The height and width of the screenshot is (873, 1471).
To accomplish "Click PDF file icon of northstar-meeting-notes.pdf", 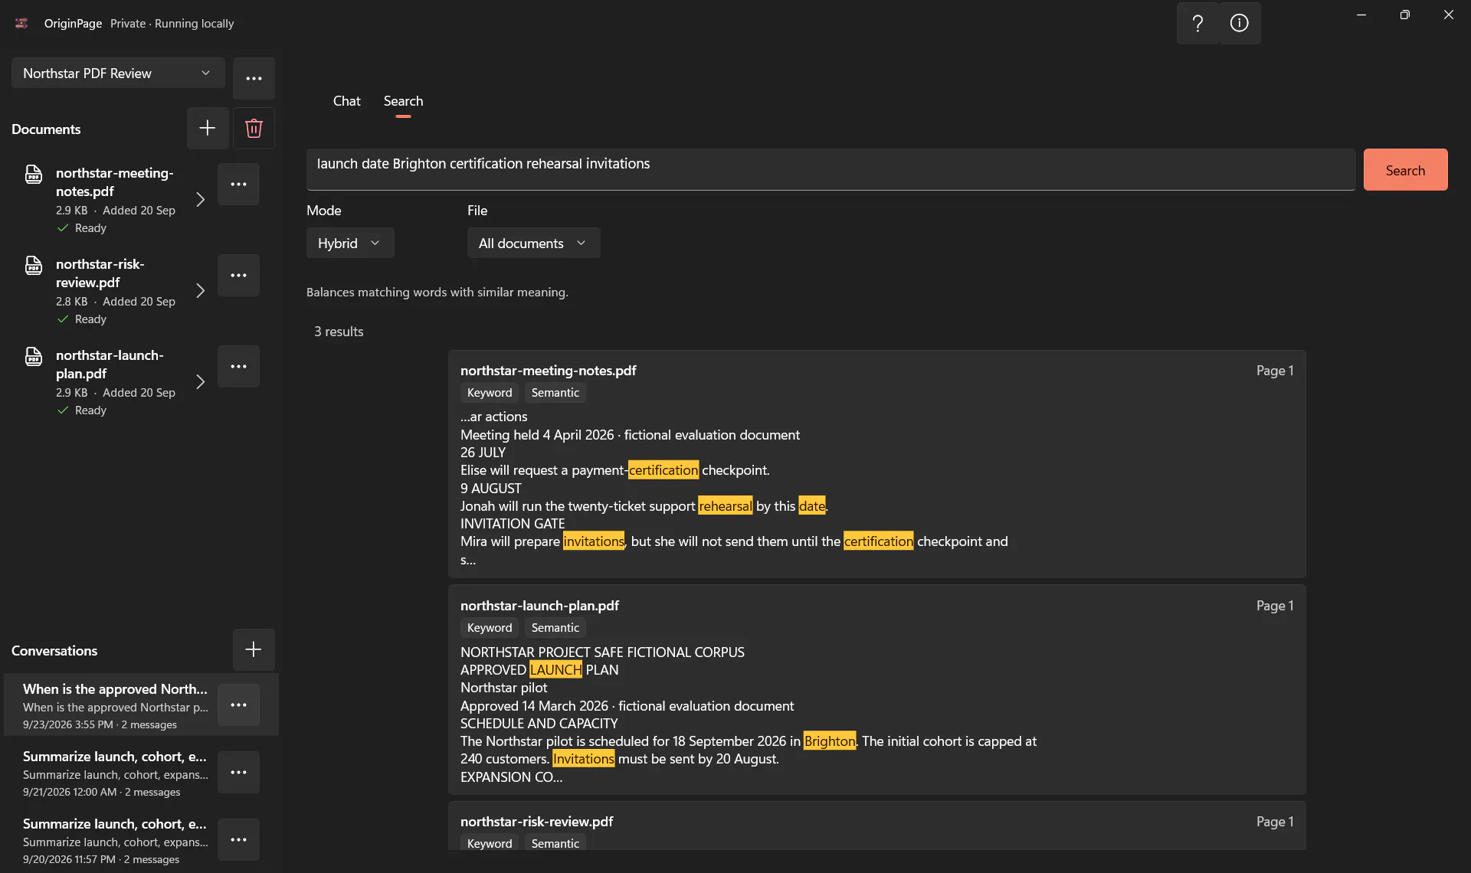I will 34,175.
